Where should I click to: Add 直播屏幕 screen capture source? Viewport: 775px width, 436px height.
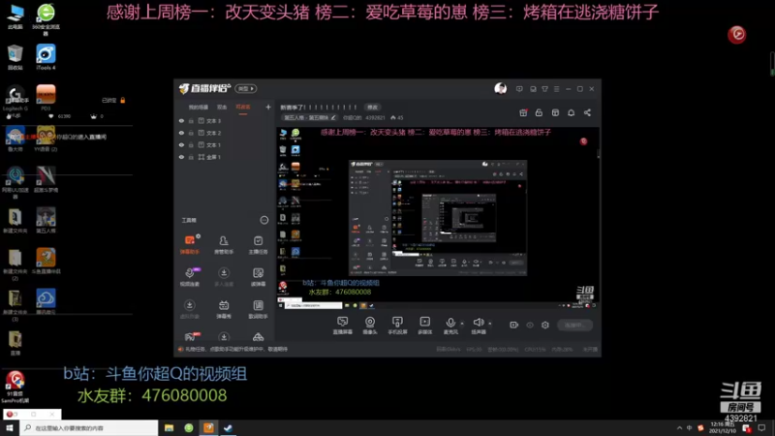pyautogui.click(x=342, y=326)
